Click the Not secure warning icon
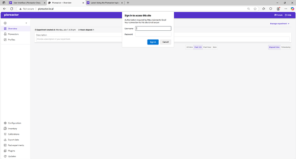 point(21,9)
